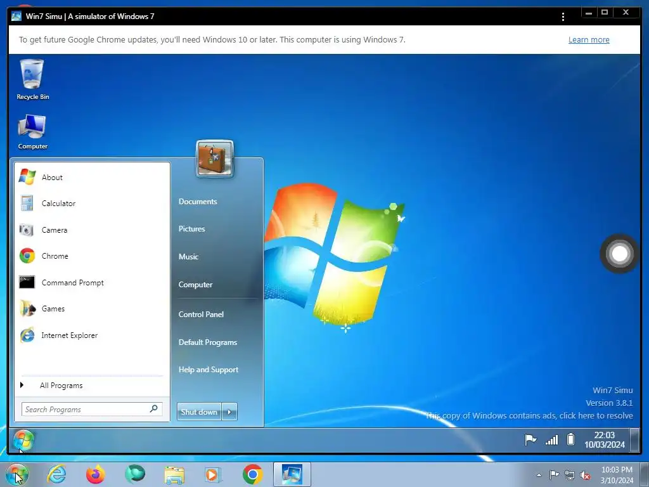Click the Chrome logo in start menu
The width and height of the screenshot is (649, 487).
[27, 256]
